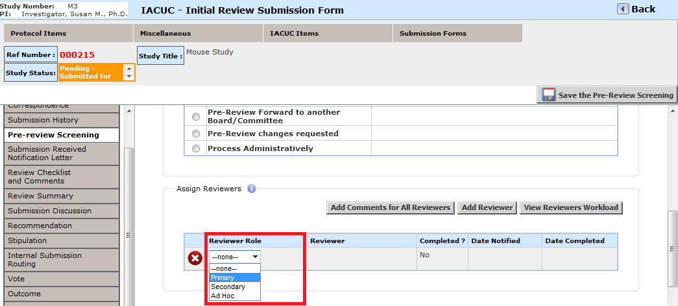
Task: Step Study Status value up arrow
Action: 129,68
